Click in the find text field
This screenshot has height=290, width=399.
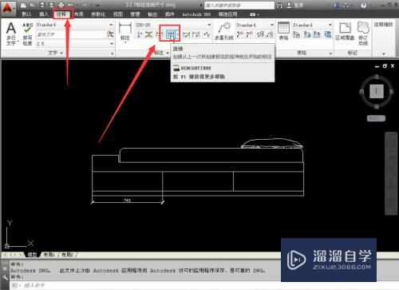click(x=71, y=34)
